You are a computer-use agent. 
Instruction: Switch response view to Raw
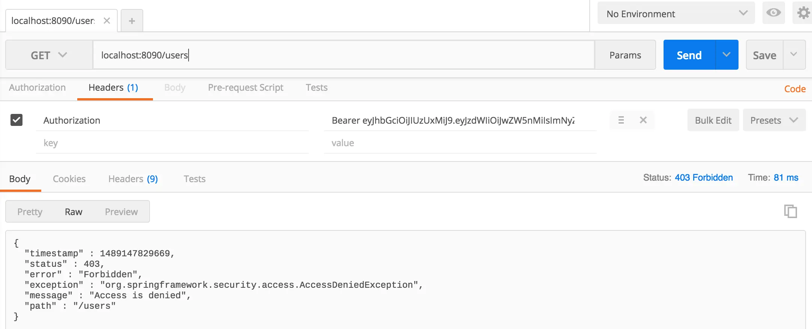pyautogui.click(x=73, y=212)
